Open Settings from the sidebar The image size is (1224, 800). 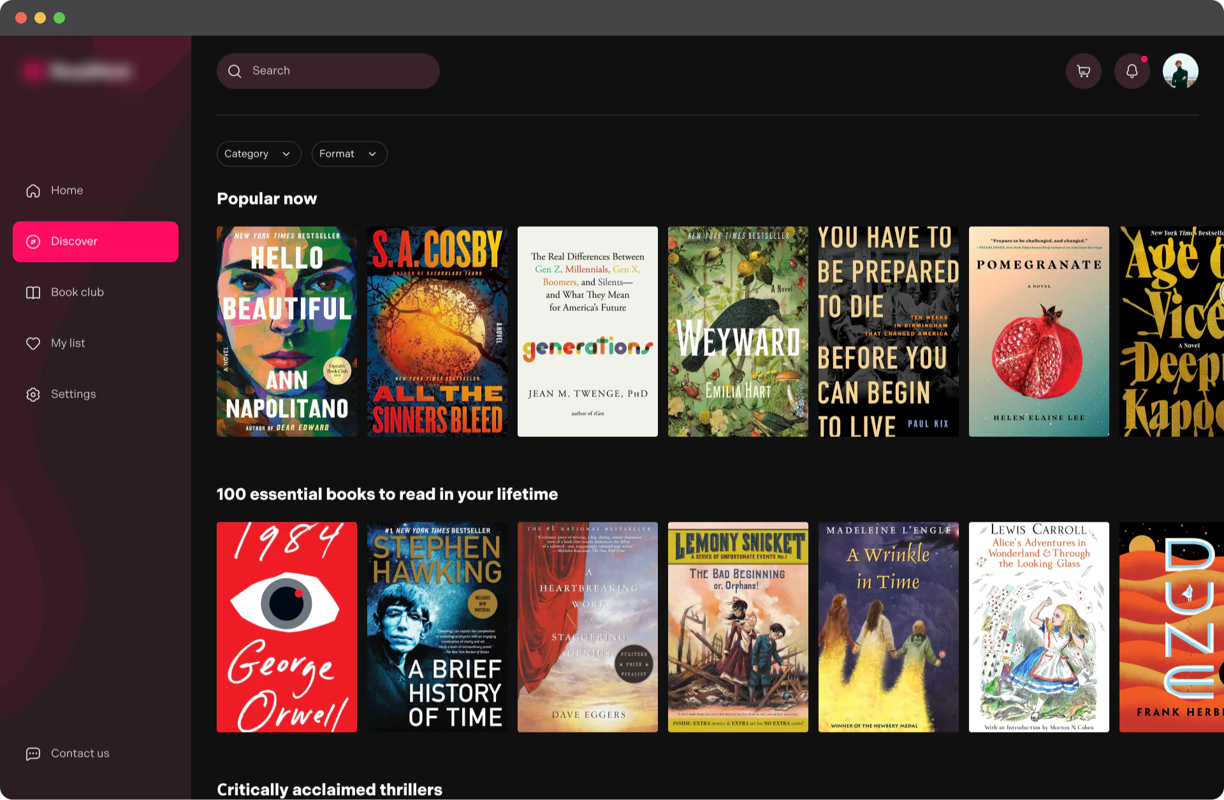point(96,394)
